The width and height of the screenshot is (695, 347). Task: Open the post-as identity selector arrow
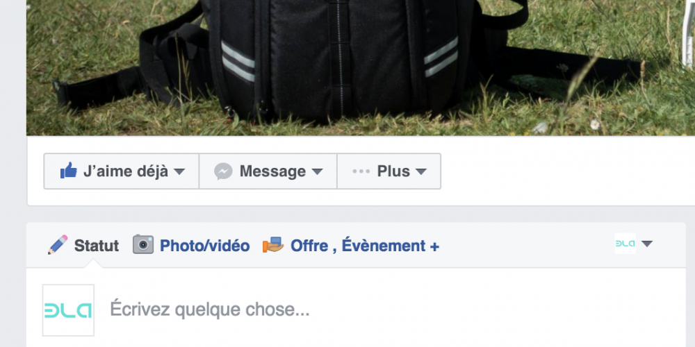point(647,244)
